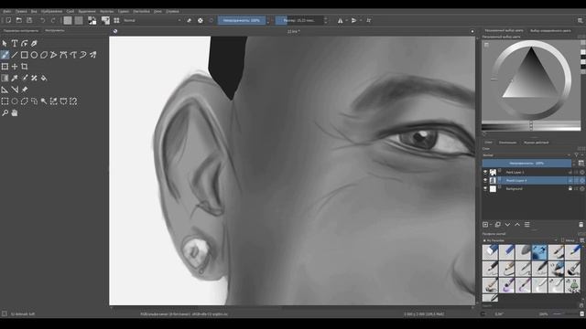Screen dimensions: 586x329
Task: Hide Paint Layer 4 with eye icon
Action: click(485, 181)
